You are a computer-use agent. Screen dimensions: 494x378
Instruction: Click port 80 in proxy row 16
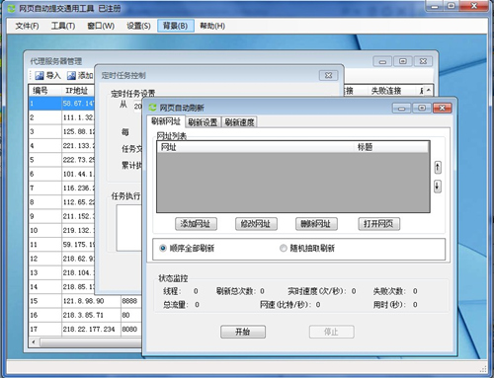tap(125, 315)
